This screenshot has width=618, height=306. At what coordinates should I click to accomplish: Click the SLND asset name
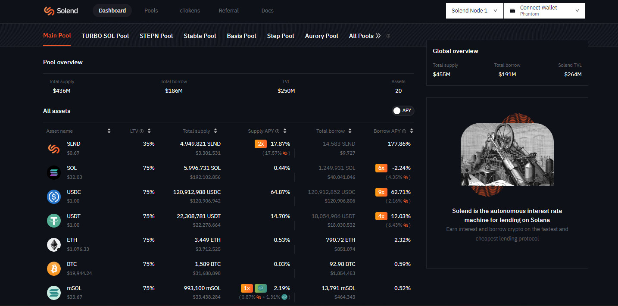pos(74,144)
